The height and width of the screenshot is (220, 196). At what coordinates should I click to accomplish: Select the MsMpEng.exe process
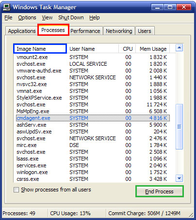(x=93, y=111)
